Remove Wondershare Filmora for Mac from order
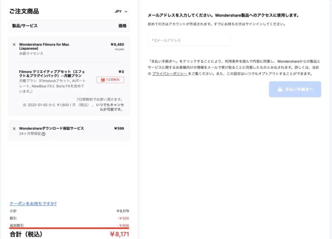The width and height of the screenshot is (332, 239). click(14, 44)
